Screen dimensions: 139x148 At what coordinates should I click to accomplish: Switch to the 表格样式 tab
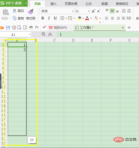pos(122,4)
